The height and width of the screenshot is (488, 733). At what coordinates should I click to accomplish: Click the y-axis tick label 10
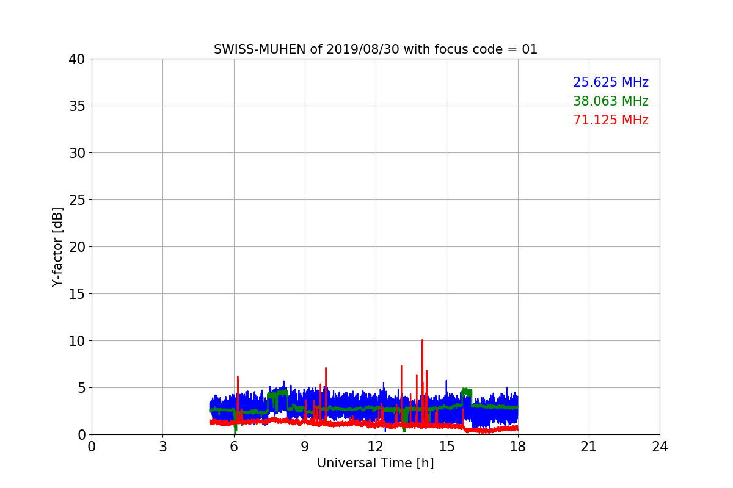[77, 341]
